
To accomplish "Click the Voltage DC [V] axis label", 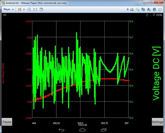I will 157,73.
